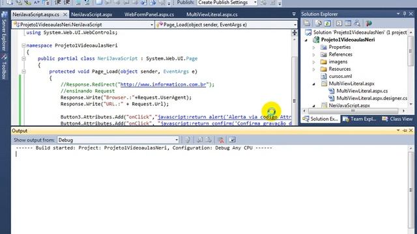This screenshot has height=234, width=417.
Task: Click the Increase Indent toolbar icon
Action: (x=66, y=3)
